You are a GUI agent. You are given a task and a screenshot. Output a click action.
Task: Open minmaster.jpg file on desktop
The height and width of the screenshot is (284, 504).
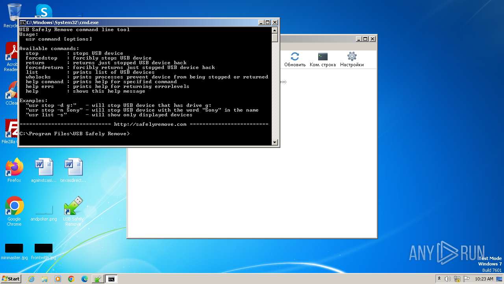click(x=14, y=252)
